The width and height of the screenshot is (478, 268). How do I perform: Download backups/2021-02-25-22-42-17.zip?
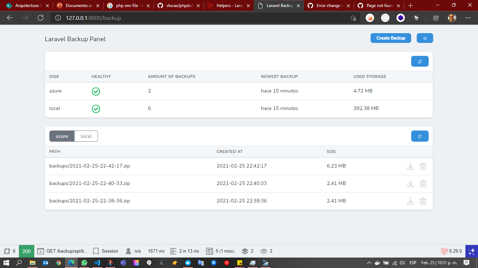410,166
